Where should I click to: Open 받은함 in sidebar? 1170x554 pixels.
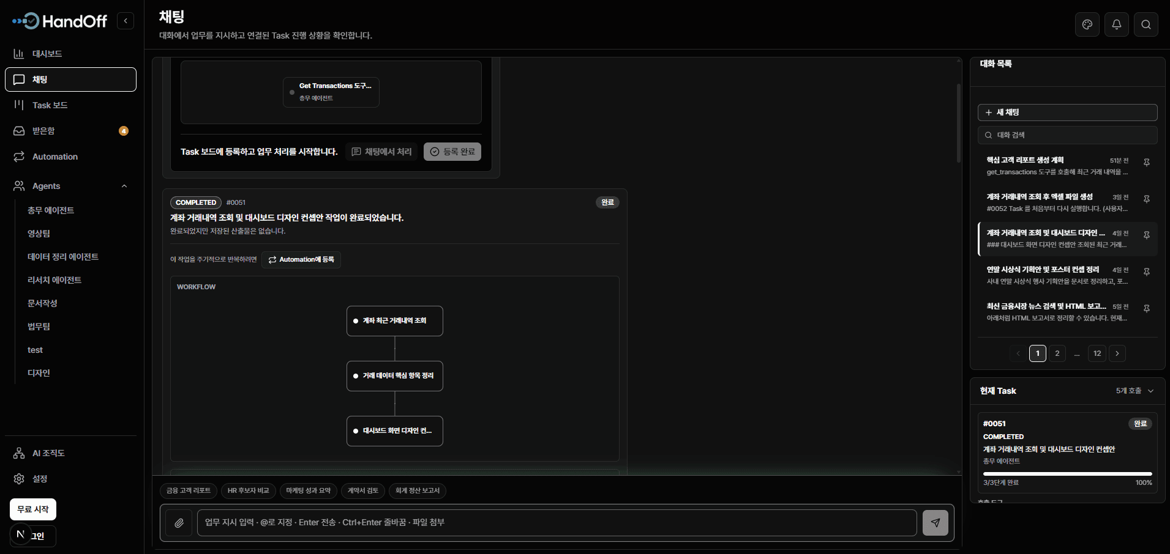click(x=70, y=131)
